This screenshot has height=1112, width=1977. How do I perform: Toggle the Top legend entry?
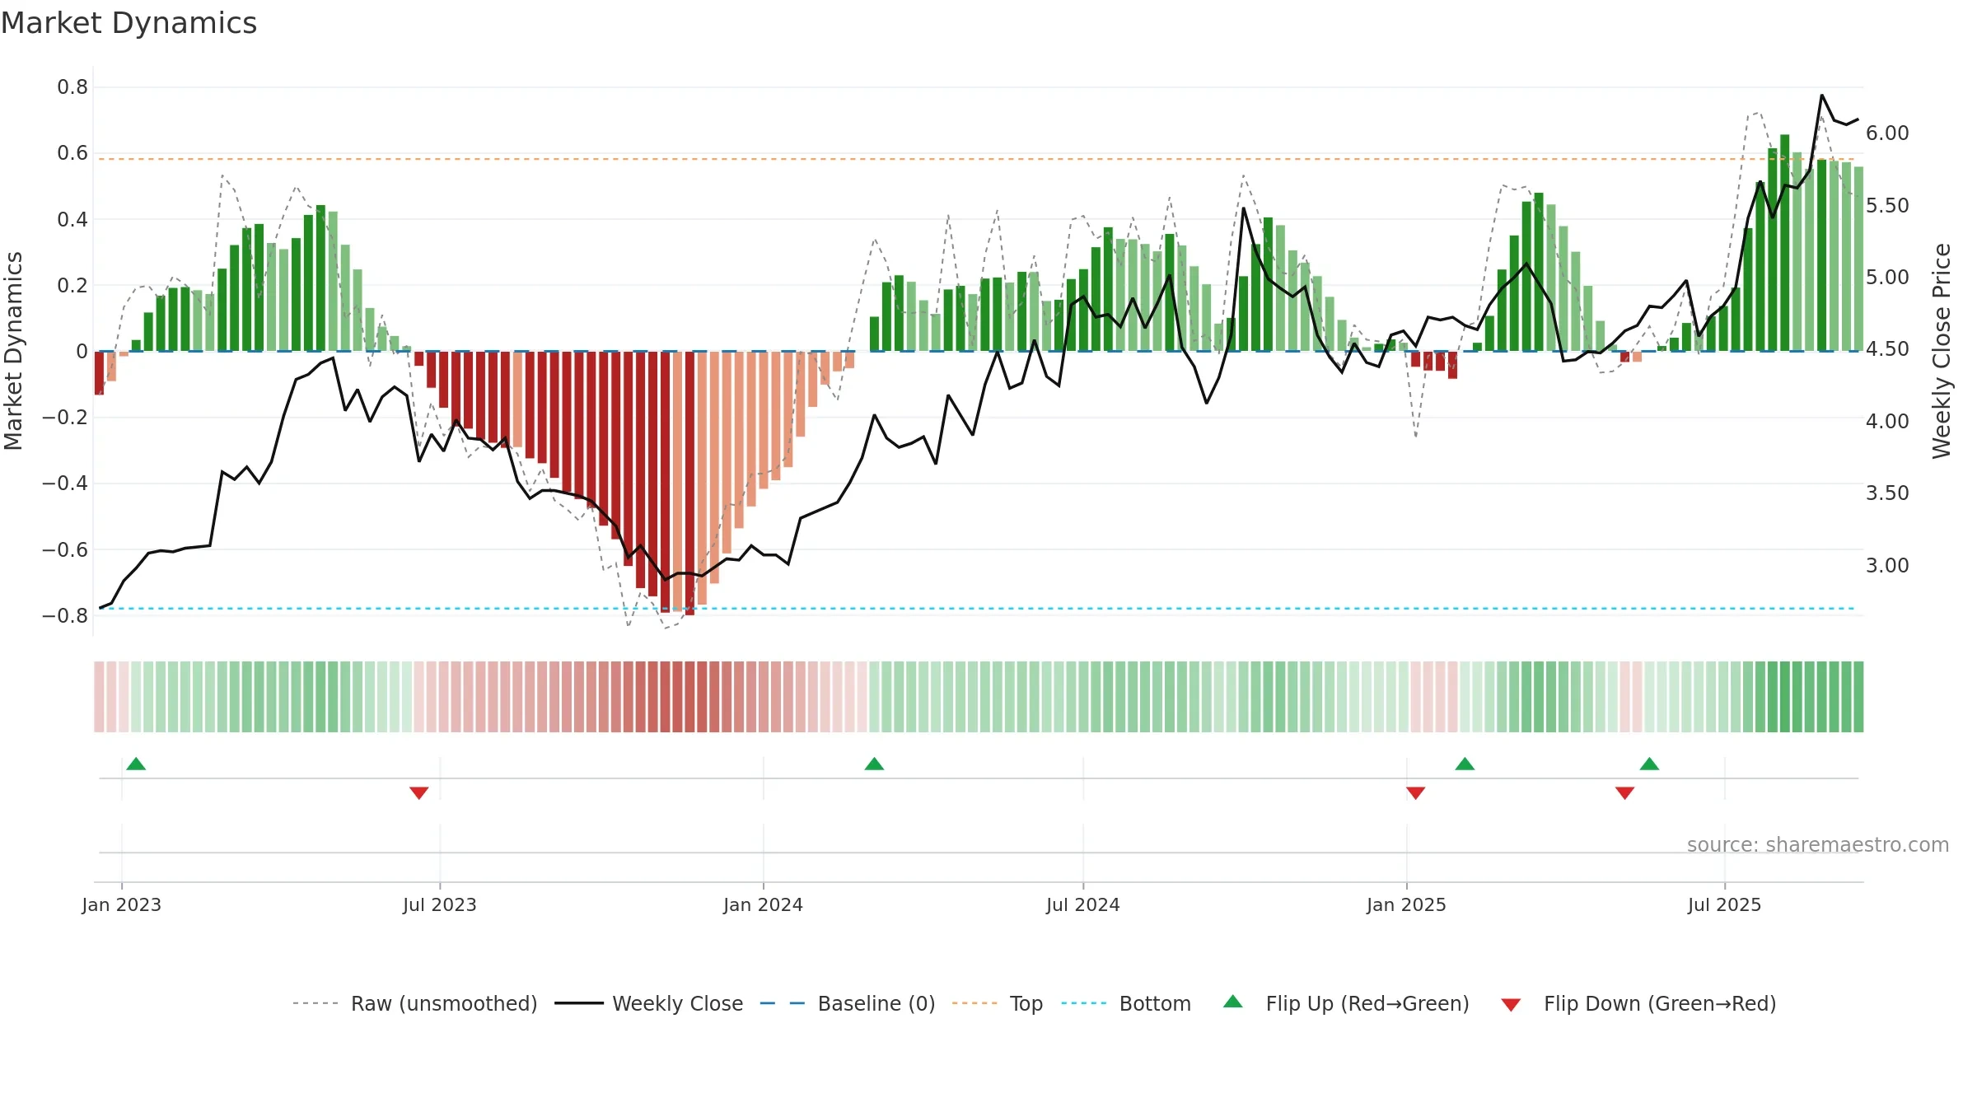998,1003
